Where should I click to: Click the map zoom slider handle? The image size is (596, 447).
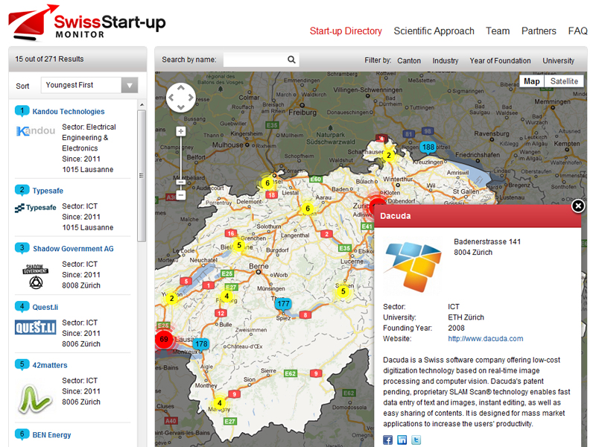coord(181,182)
